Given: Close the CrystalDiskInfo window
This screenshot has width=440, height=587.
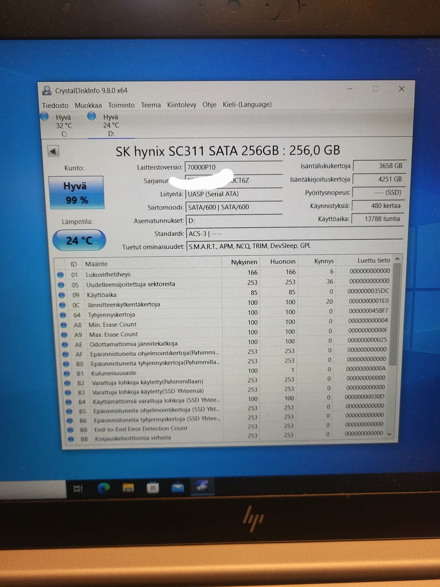Looking at the screenshot, I should 401,89.
